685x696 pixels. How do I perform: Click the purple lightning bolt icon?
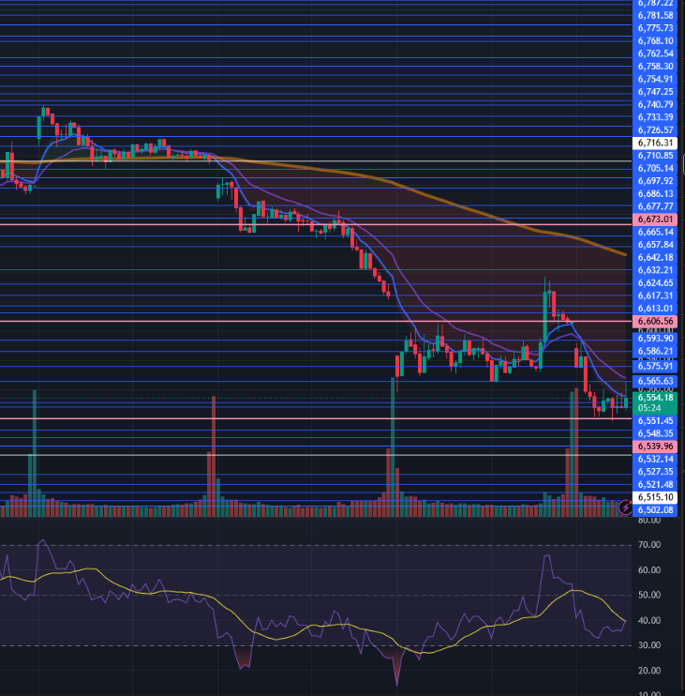tap(625, 507)
